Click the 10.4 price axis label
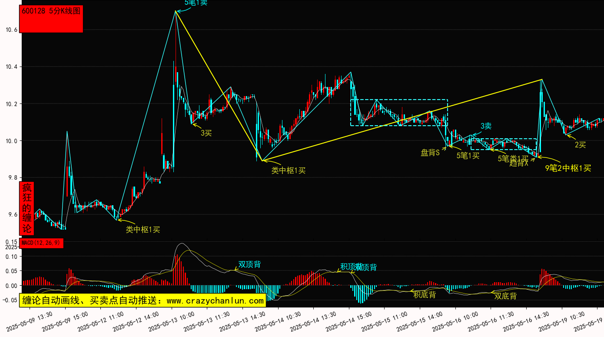 point(11,67)
